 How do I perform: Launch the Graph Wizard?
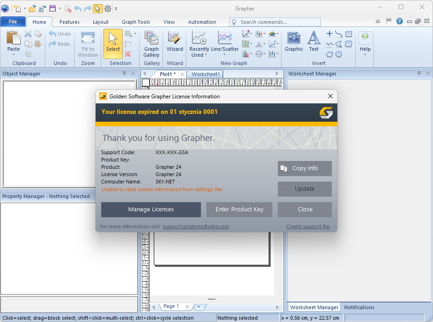[x=174, y=41]
